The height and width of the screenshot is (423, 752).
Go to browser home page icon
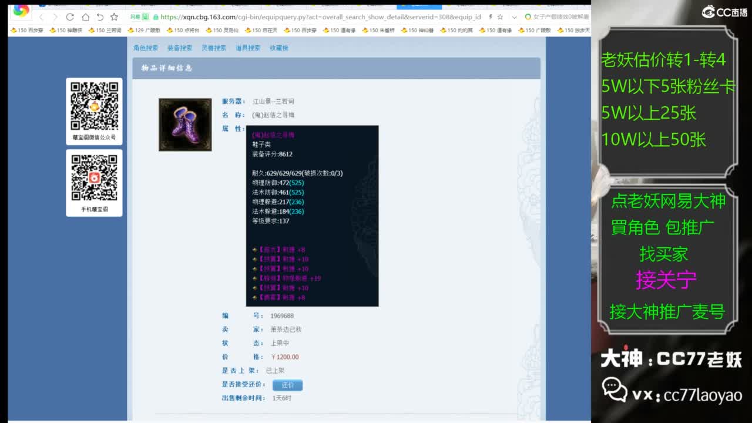tap(85, 17)
